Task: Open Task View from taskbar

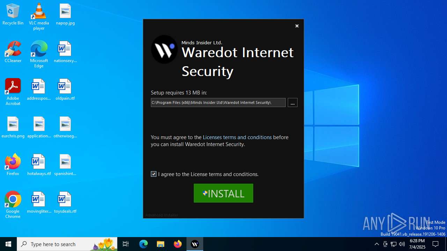Action: [126, 244]
